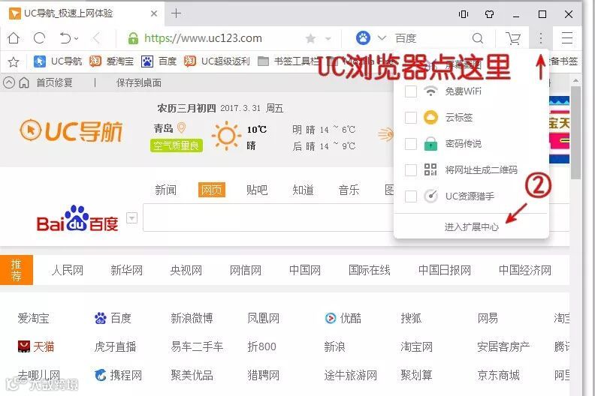Click the bookmarks bar star icon
The image size is (595, 396).
14,61
